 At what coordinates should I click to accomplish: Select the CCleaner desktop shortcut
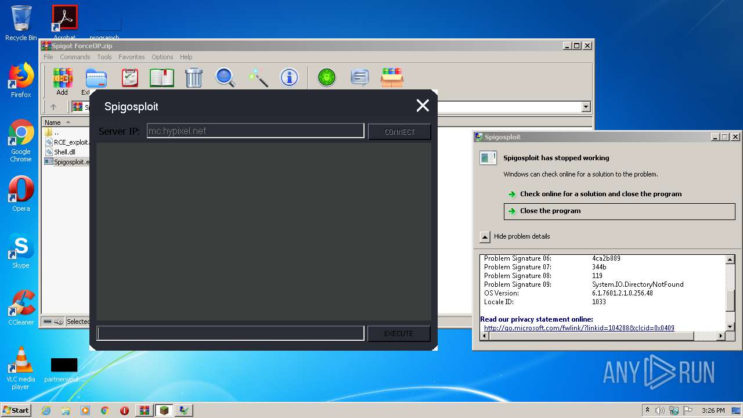(x=21, y=308)
